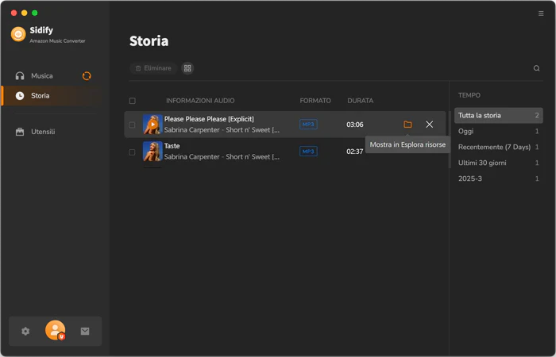Click the user profile avatar
The height and width of the screenshot is (357, 556).
click(56, 330)
